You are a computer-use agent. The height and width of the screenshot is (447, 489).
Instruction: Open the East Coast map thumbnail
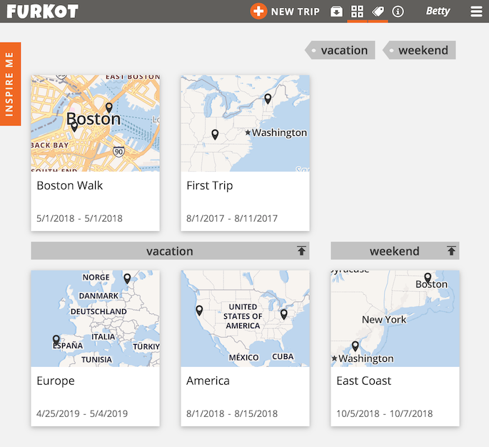click(x=395, y=318)
